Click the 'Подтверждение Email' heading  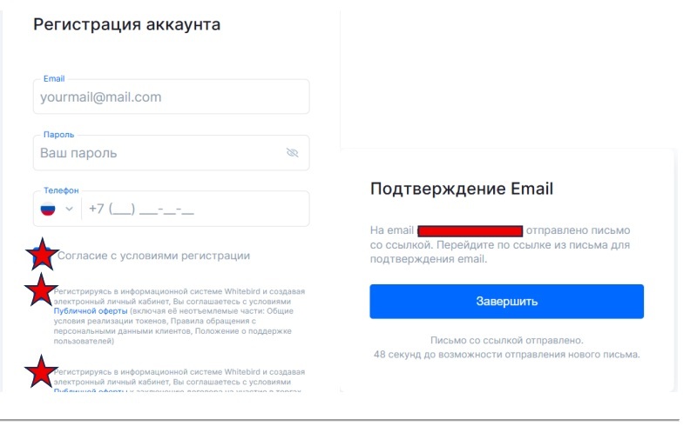[x=462, y=189]
